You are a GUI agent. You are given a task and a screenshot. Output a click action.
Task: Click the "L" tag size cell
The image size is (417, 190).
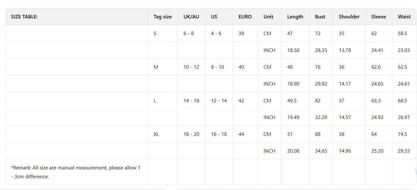coord(155,100)
